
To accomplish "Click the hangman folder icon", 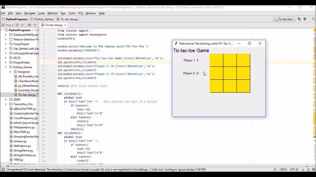I will [x=16, y=72].
